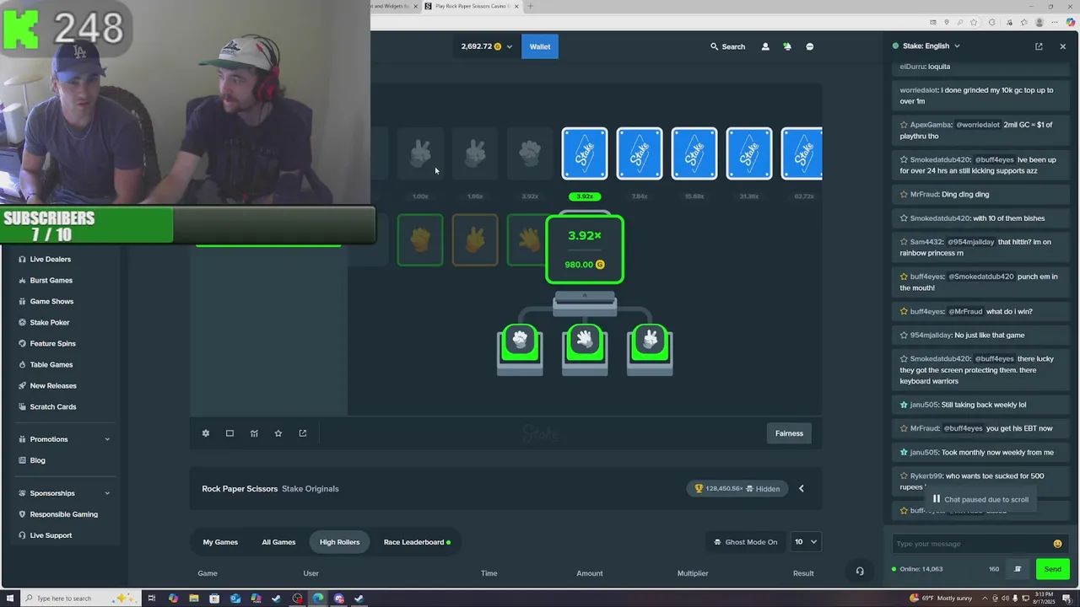Switch to My Games tab
This screenshot has height=607, width=1080.
click(x=220, y=542)
